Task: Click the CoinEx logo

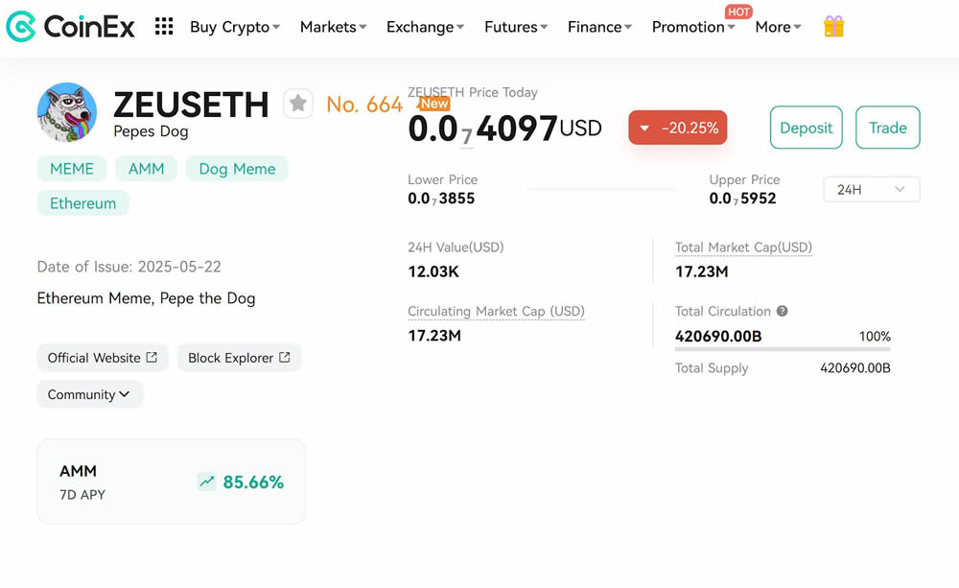Action: pos(69,25)
